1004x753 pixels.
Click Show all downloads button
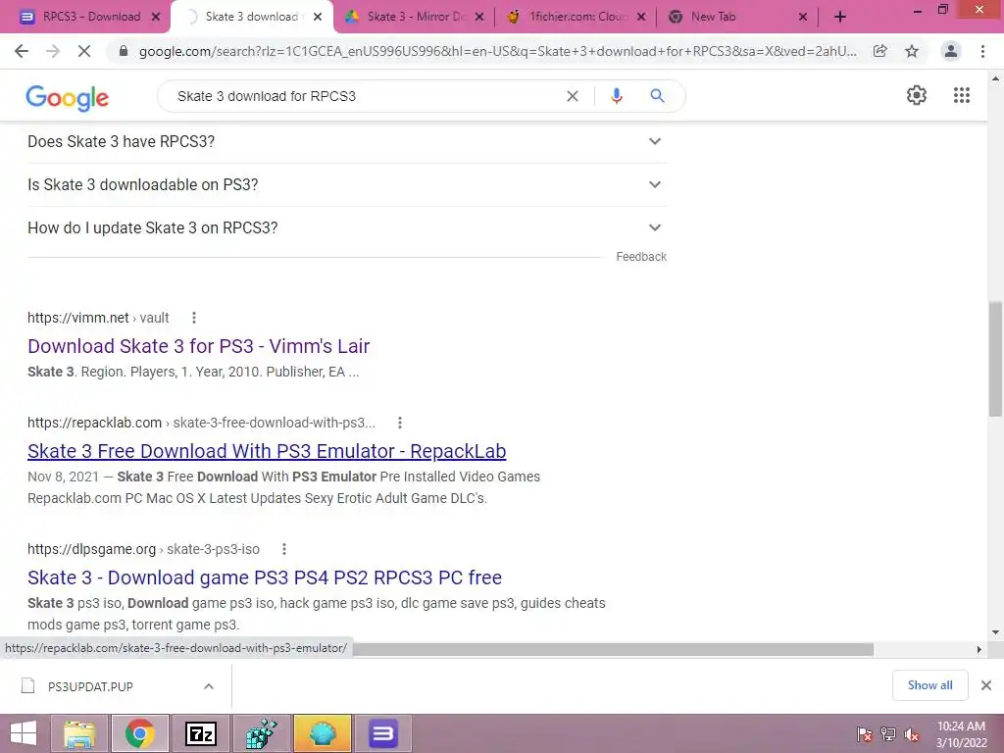pos(929,685)
